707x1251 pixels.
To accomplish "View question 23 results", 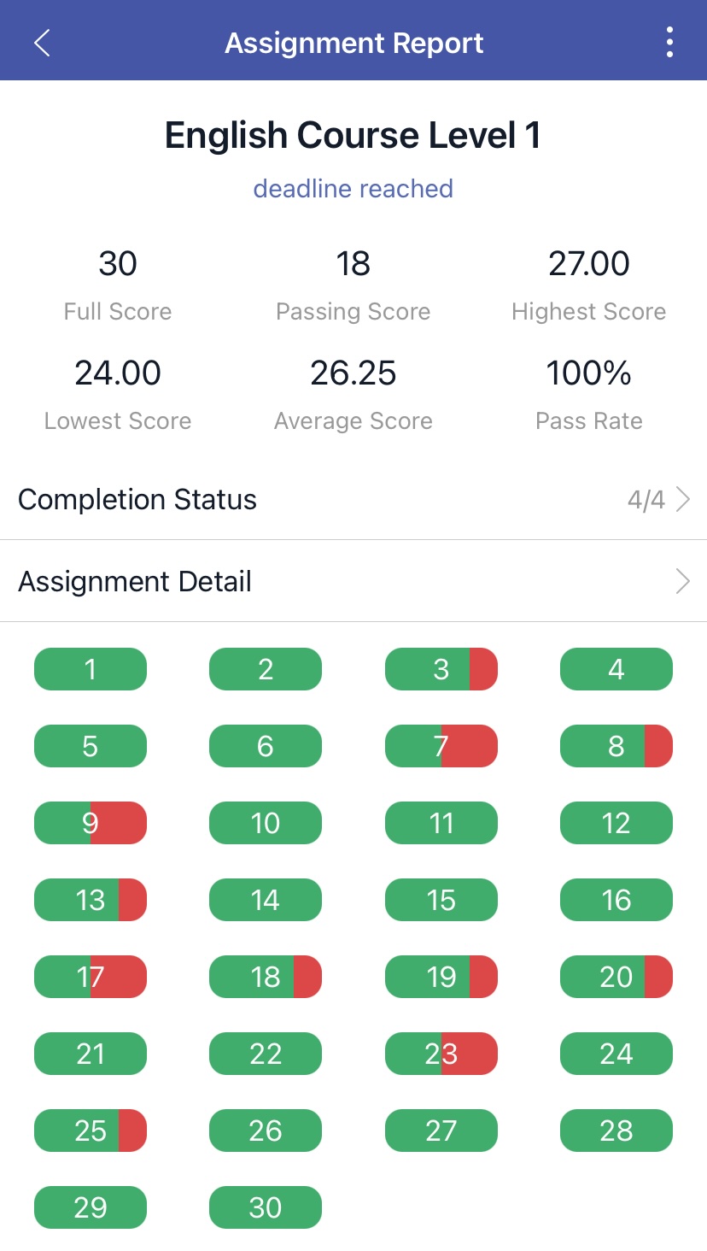I will [441, 1054].
